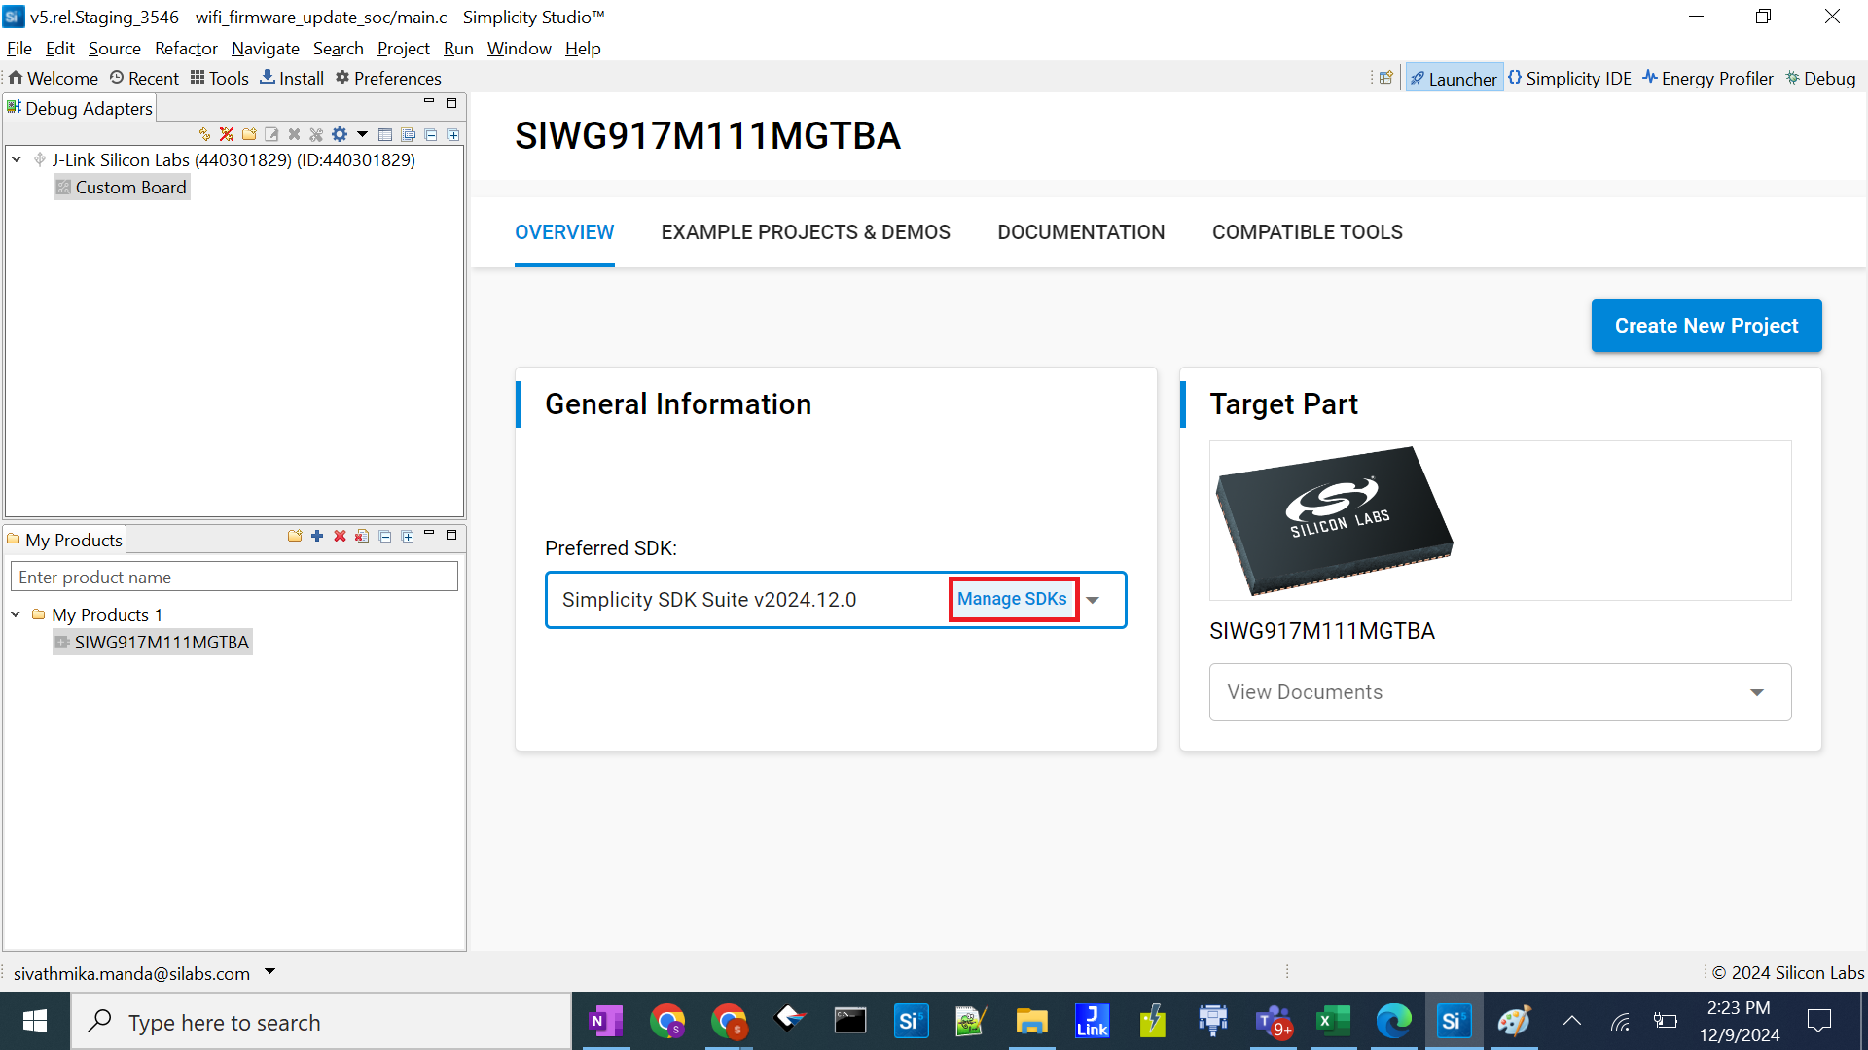This screenshot has height=1050, width=1868.
Task: Switch to the Debug perspective
Action: [1820, 78]
